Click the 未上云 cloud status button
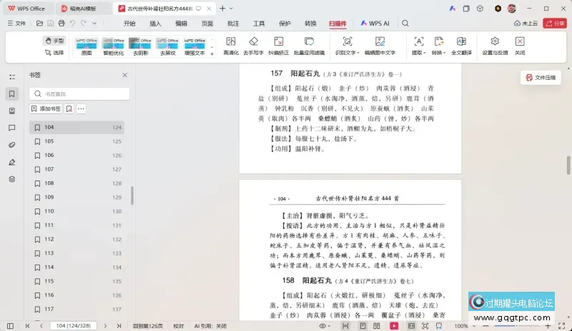572x331 pixels. 526,24
